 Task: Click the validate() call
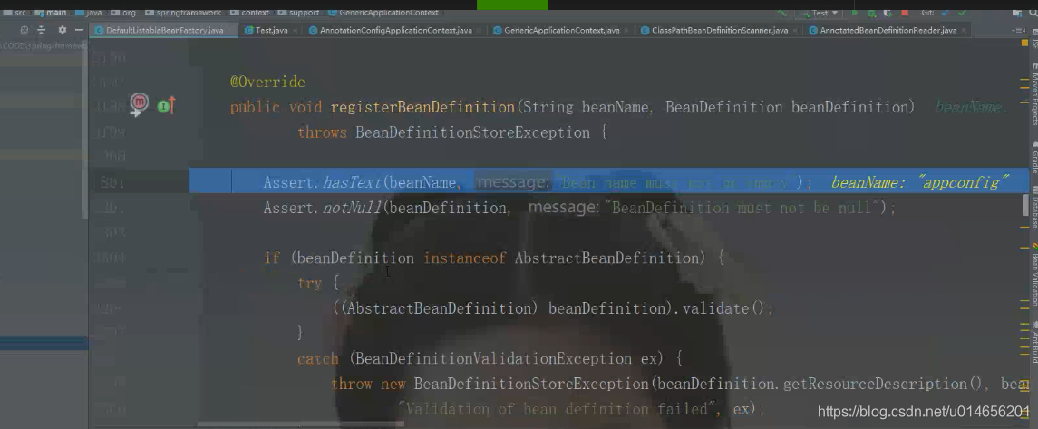(x=723, y=308)
